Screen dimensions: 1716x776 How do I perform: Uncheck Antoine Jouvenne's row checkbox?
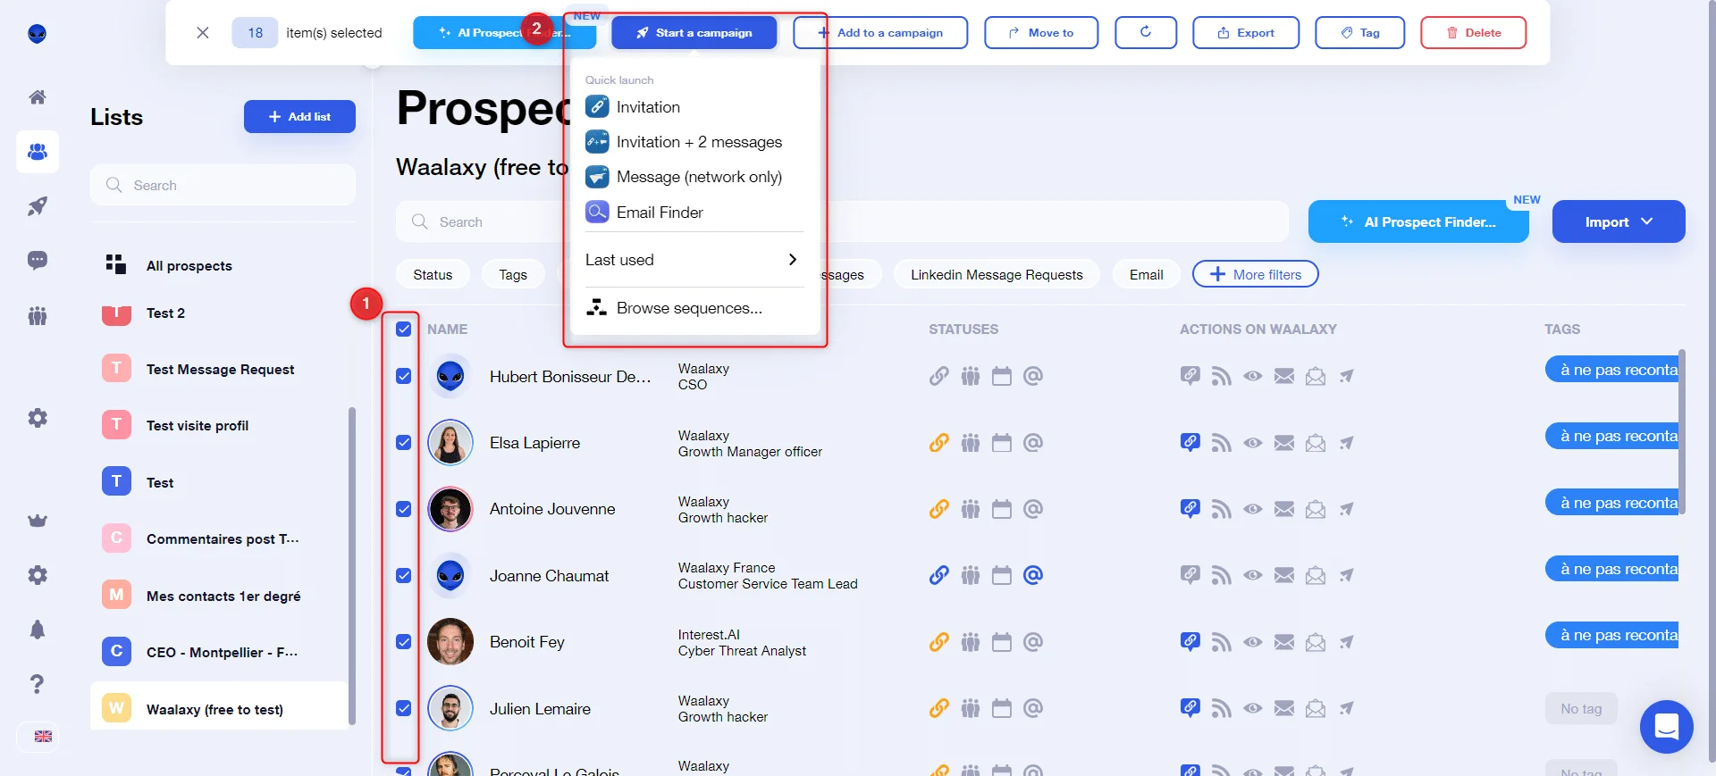404,509
